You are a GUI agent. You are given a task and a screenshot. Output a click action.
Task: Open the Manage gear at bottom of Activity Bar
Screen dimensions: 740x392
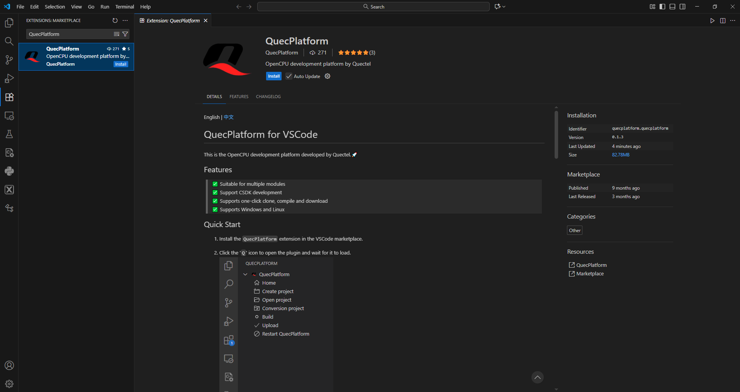click(9, 384)
